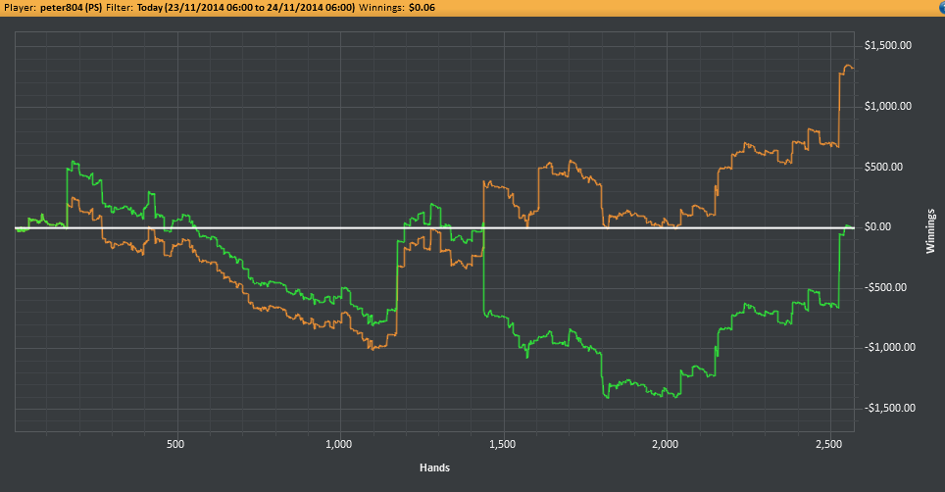945x492 pixels.
Task: Click the -$500.00 y-axis label
Action: click(885, 287)
